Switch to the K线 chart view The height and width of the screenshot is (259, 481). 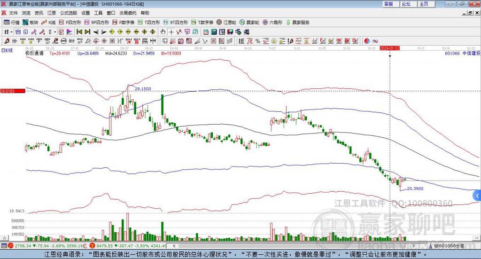tap(48, 23)
